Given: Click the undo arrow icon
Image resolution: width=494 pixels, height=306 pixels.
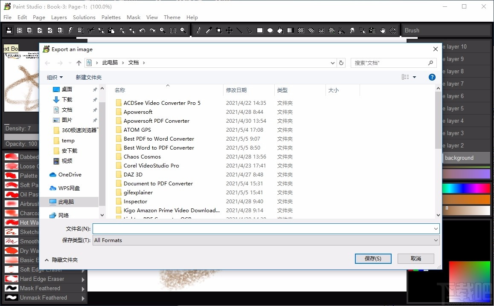Looking at the screenshot, I should tap(142, 31).
